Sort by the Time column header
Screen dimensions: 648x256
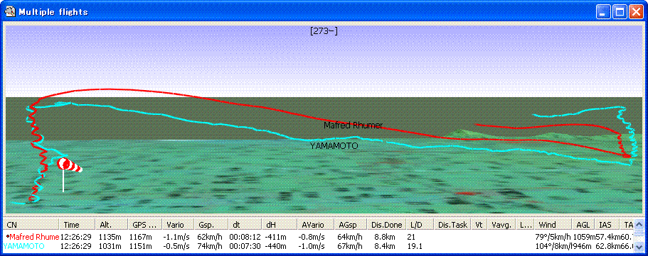(x=77, y=225)
